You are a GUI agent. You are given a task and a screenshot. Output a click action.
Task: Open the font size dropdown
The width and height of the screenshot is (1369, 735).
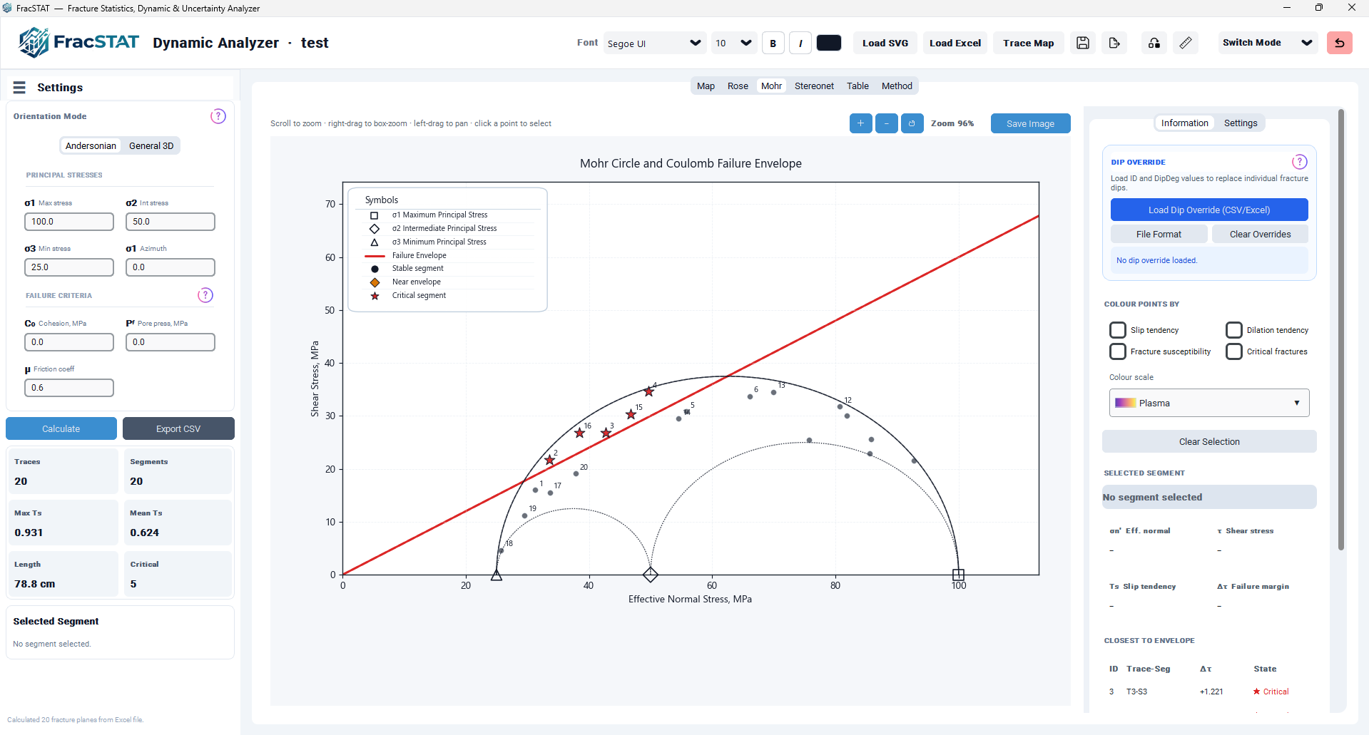734,43
